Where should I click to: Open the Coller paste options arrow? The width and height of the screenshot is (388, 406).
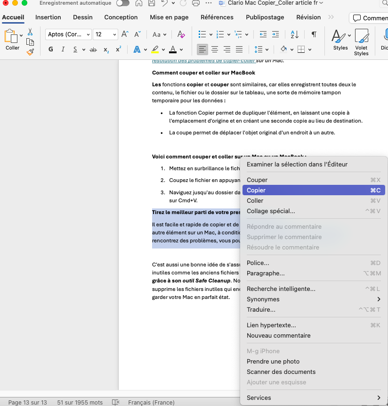point(21,35)
